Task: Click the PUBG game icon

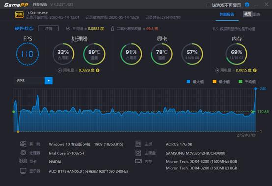Action: tap(19, 15)
